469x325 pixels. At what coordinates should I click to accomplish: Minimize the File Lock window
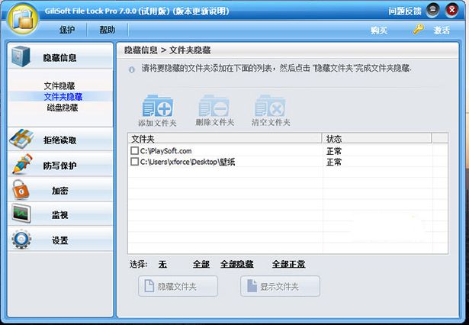(432, 11)
